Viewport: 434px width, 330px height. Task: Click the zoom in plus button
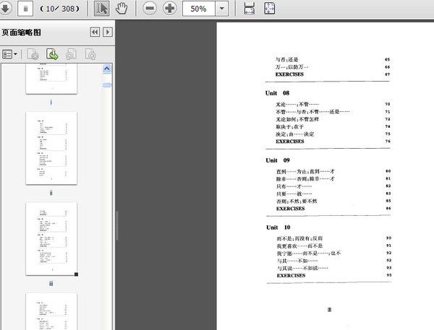pyautogui.click(x=170, y=9)
